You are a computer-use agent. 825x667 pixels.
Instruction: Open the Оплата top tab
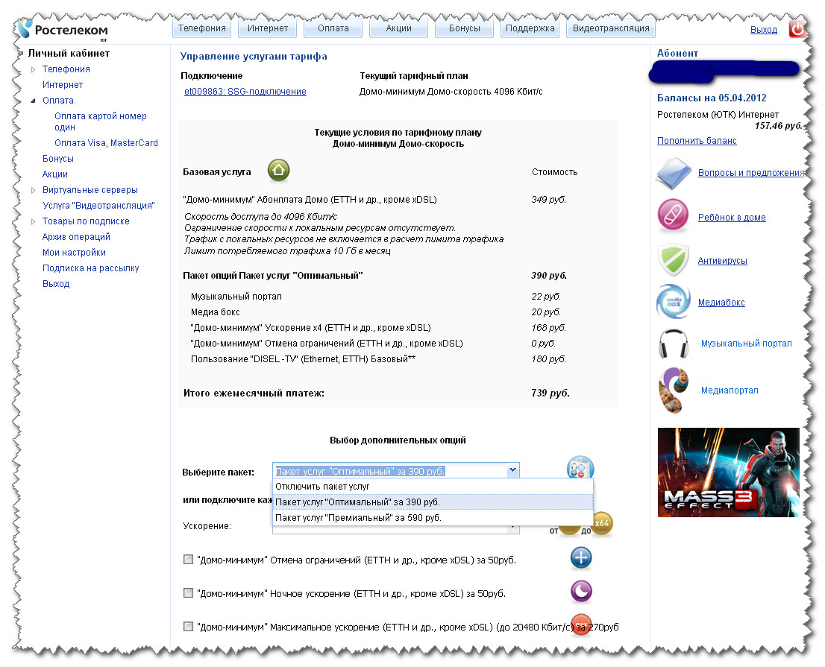pos(333,28)
